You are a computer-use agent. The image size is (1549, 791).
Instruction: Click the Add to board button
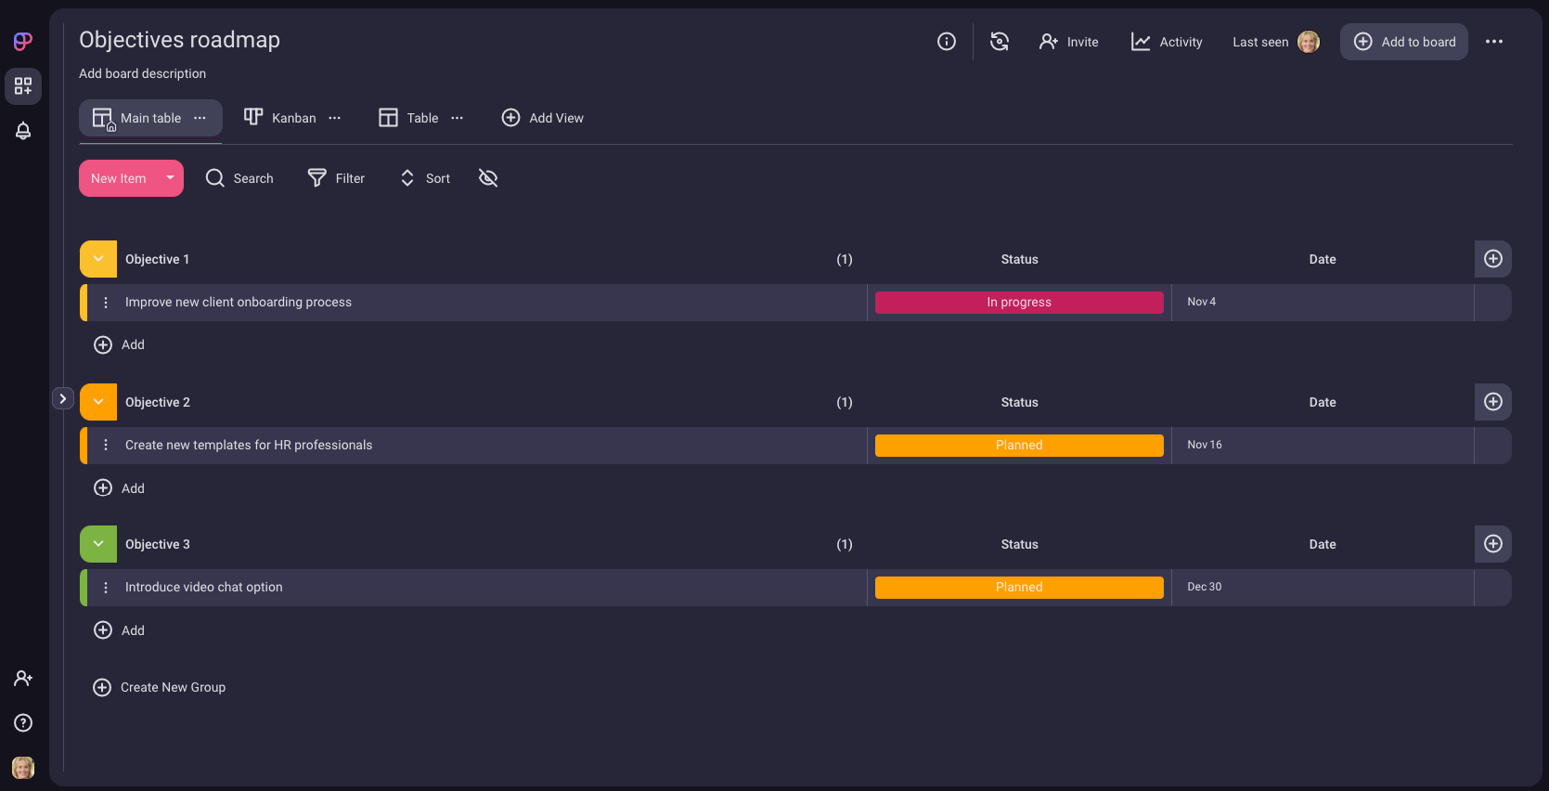1403,42
